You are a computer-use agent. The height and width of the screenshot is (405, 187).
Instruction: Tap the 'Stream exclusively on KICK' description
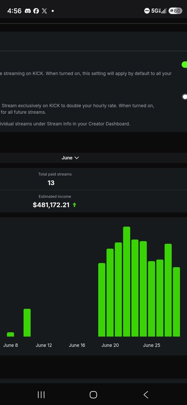(77, 109)
